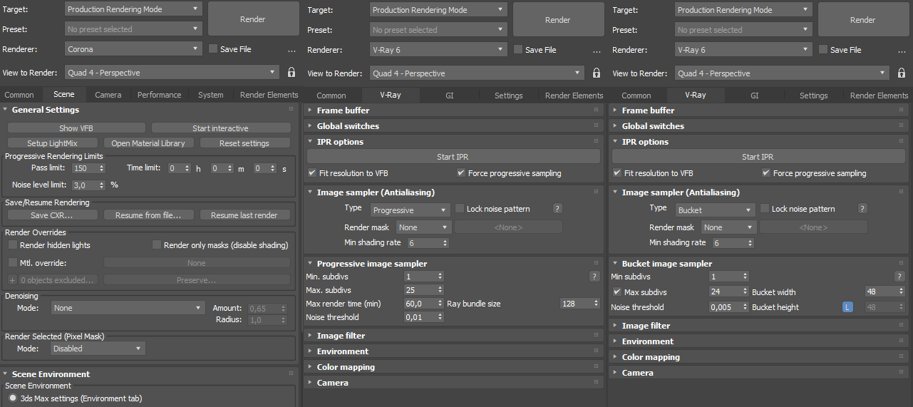This screenshot has width=913, height=407.
Task: Click the grip handle of the Progressive image sampler rollout
Action: (x=596, y=263)
